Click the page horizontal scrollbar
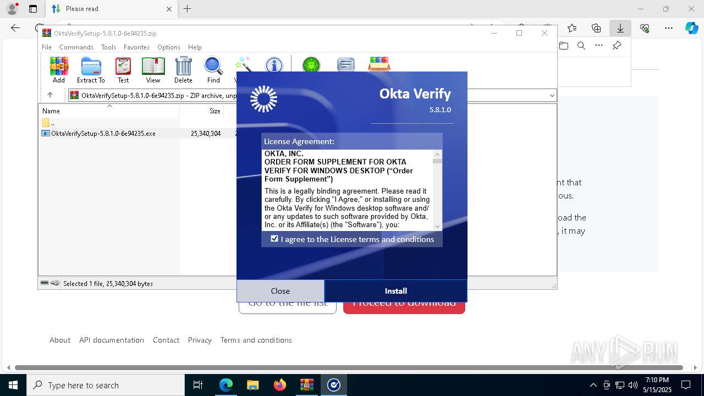This screenshot has width=704, height=396. tap(349, 367)
